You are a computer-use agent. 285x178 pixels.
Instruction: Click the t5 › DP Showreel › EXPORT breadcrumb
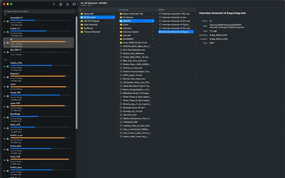[x=94, y=3]
